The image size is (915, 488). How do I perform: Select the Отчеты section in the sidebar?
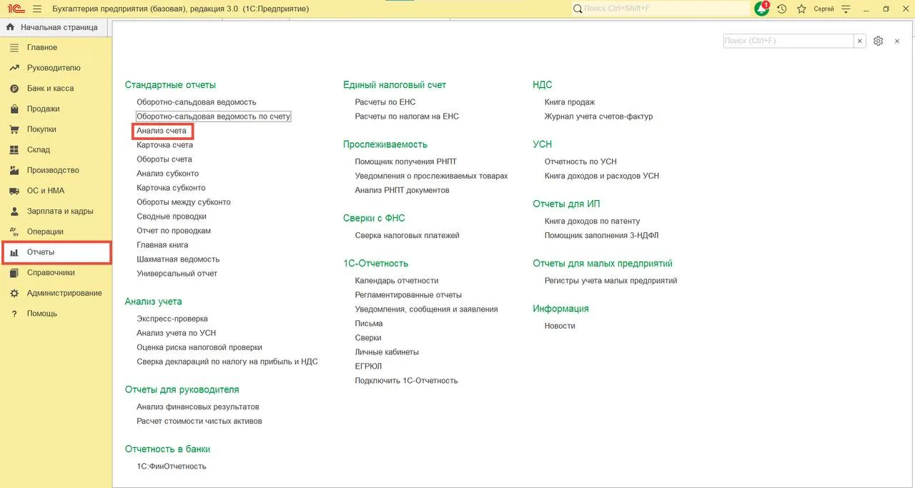pos(56,252)
